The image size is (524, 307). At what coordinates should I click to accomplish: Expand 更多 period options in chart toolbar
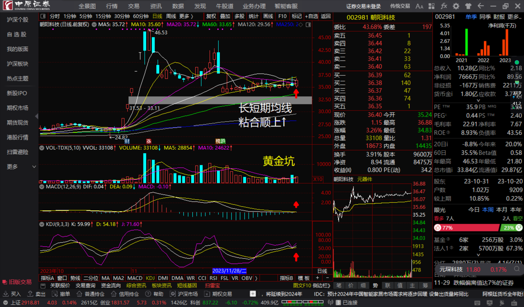(186, 16)
